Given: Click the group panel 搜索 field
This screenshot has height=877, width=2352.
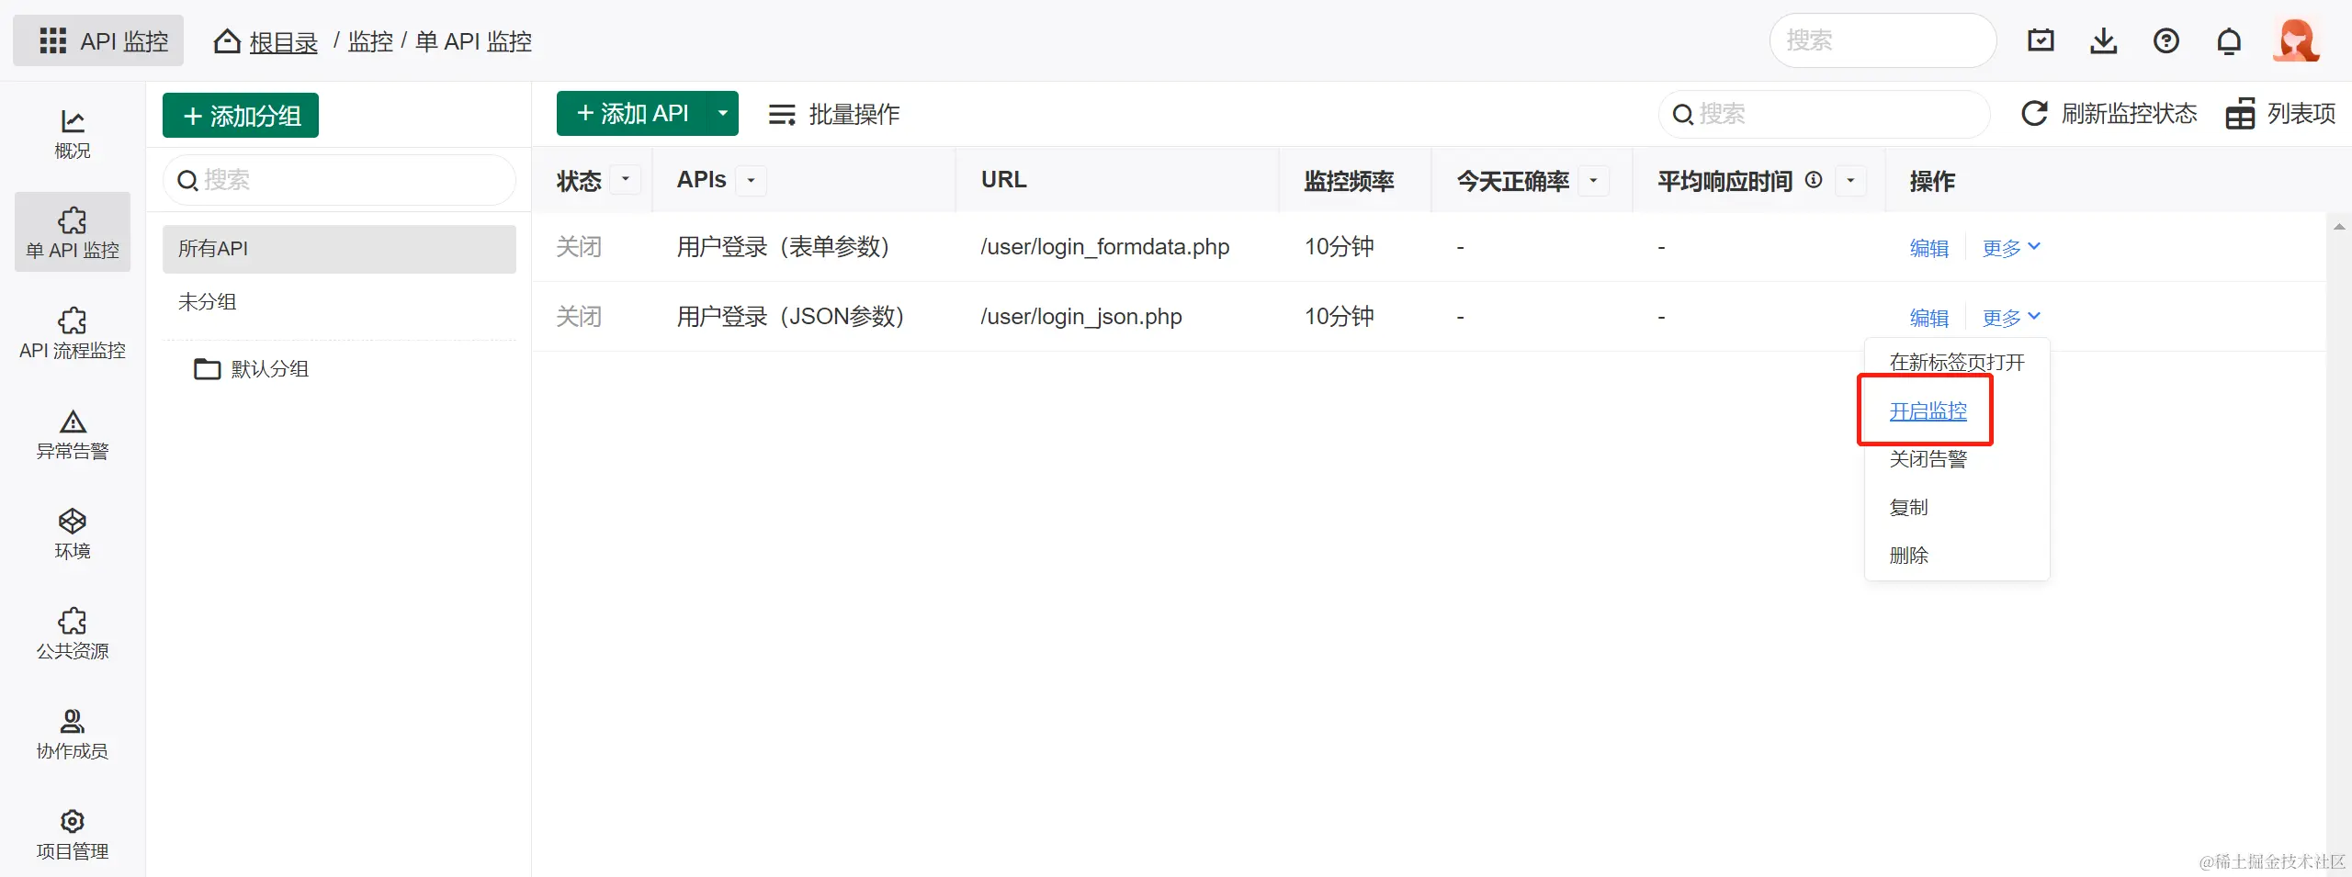Looking at the screenshot, I should click(x=339, y=180).
